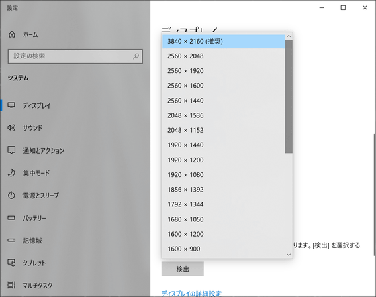Click the Storage drive icon
The height and width of the screenshot is (297, 376).
(11, 240)
